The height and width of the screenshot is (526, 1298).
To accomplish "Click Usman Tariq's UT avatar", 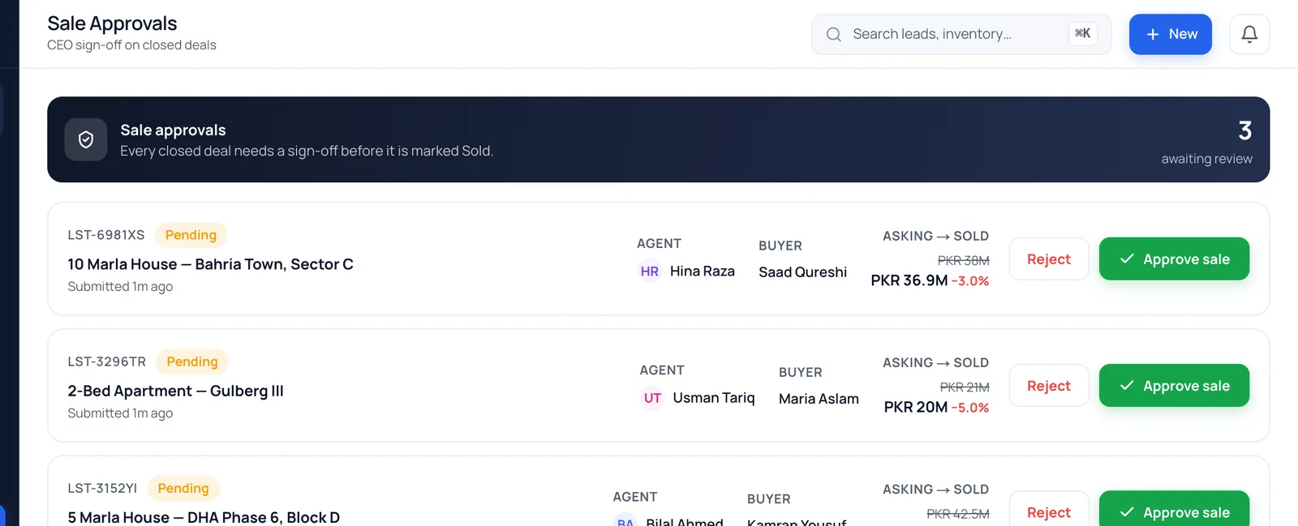I will [652, 398].
